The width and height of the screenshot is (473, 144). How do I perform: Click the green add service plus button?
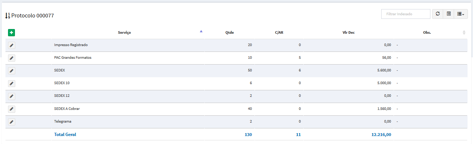[x=12, y=33]
